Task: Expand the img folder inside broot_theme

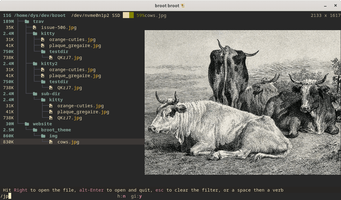Action: (54, 136)
